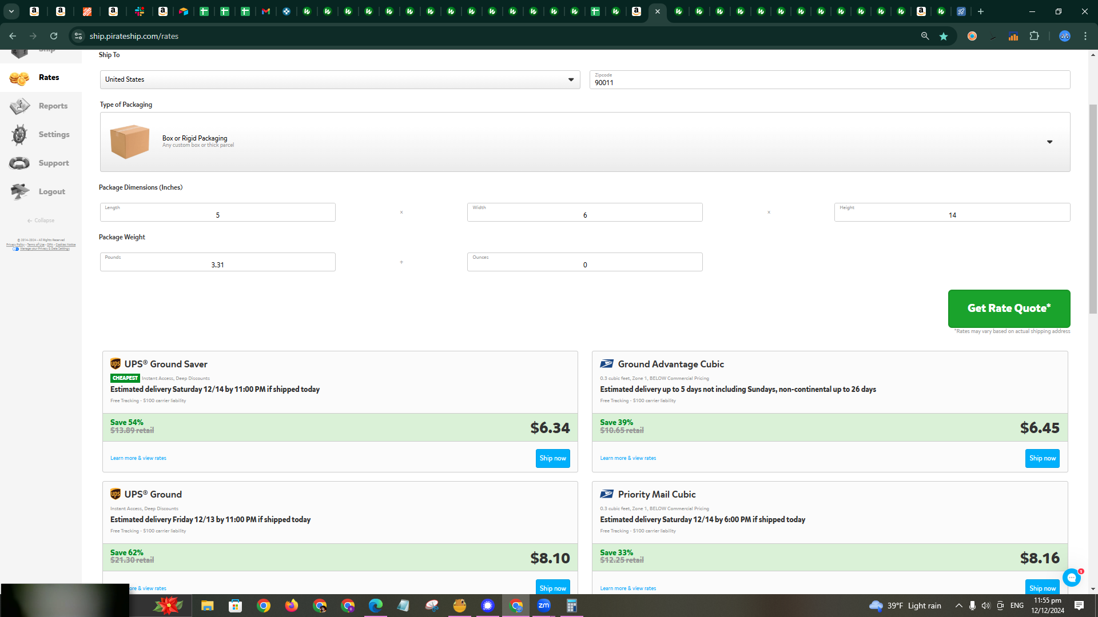This screenshot has width=1098, height=617.
Task: Ship now with Priority Mail Cubic
Action: tap(1042, 588)
